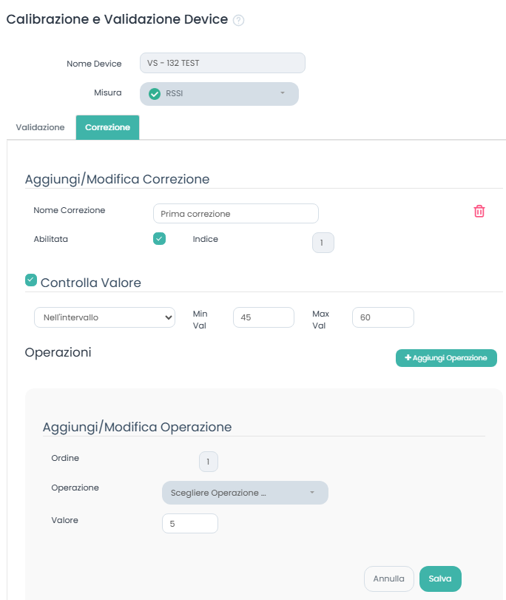This screenshot has width=506, height=600.
Task: Toggle the Controlla Valore checkbox
Action: [31, 280]
